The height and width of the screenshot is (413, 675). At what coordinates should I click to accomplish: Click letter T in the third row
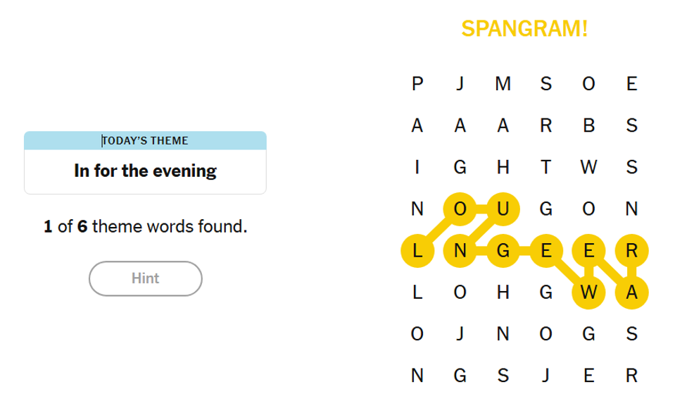click(x=545, y=168)
